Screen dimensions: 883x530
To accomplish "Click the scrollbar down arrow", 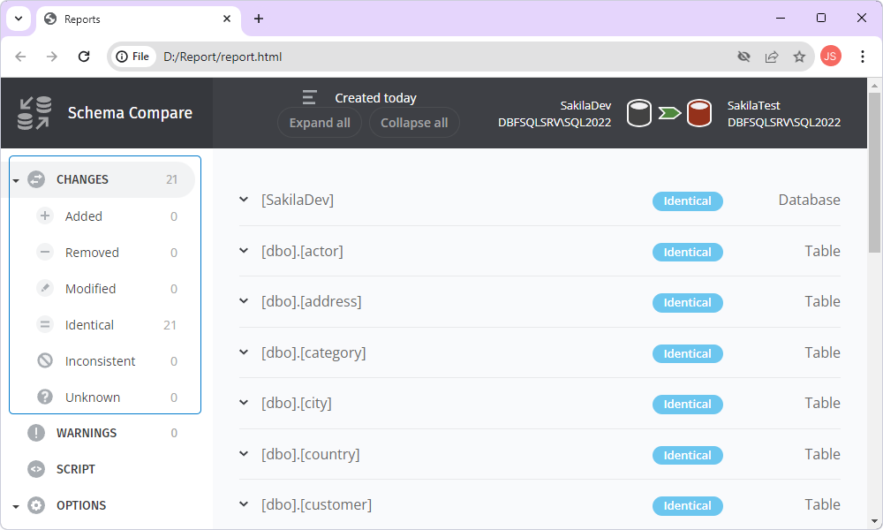I will [x=874, y=521].
